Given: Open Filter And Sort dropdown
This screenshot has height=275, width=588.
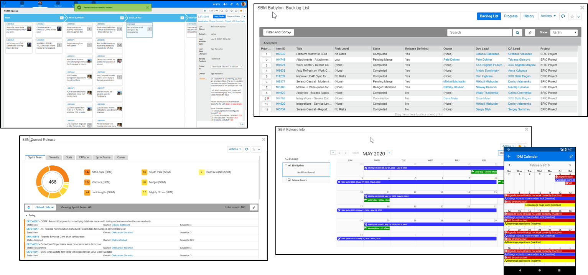Looking at the screenshot, I should click(278, 32).
